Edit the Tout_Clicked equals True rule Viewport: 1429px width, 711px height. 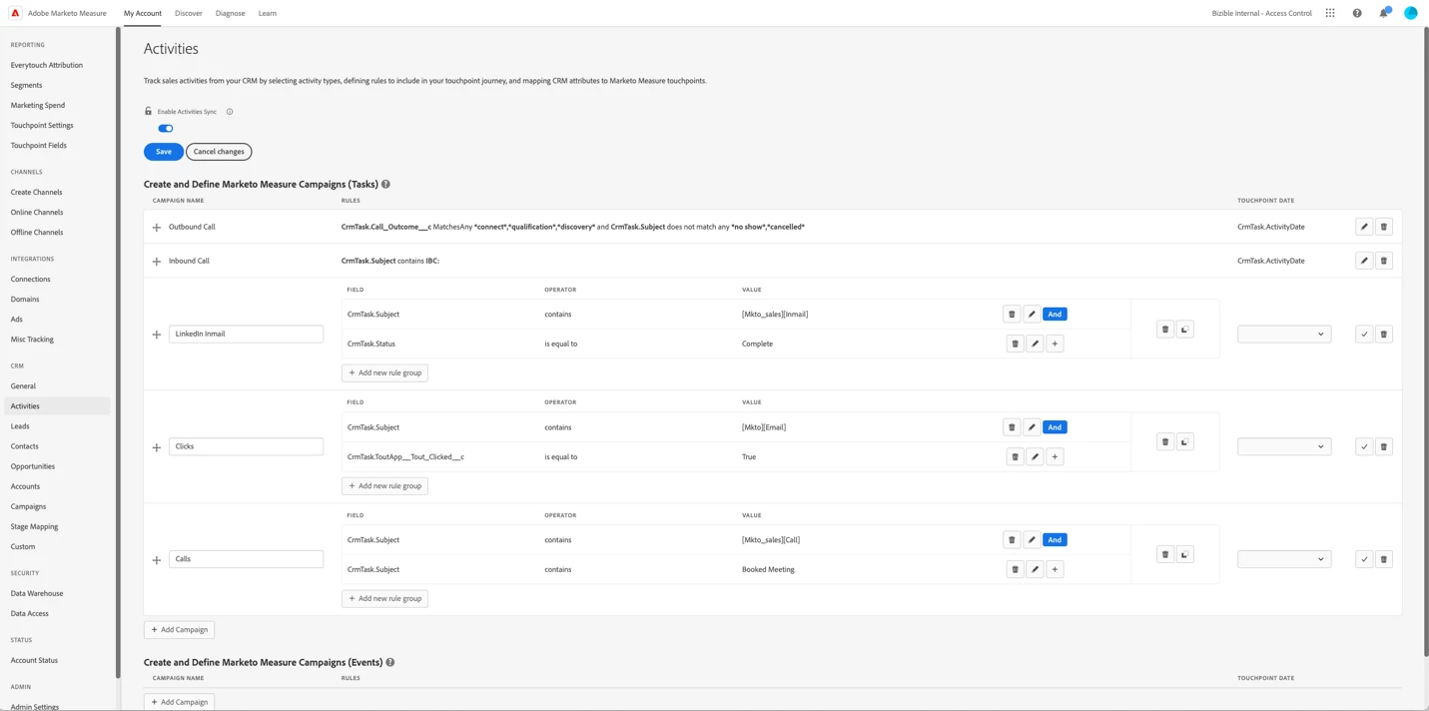(x=1035, y=457)
